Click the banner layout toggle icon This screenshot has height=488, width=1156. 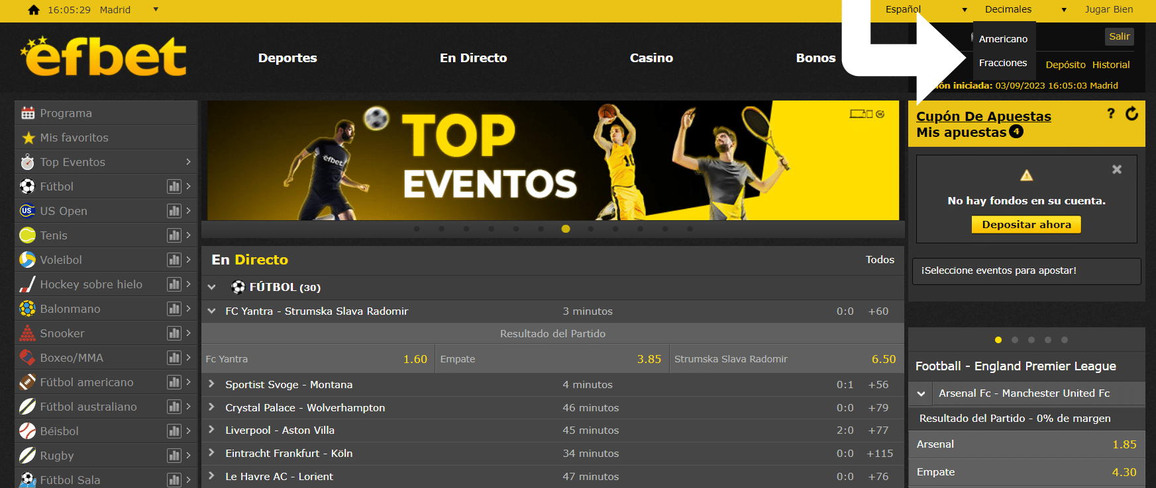tap(862, 114)
